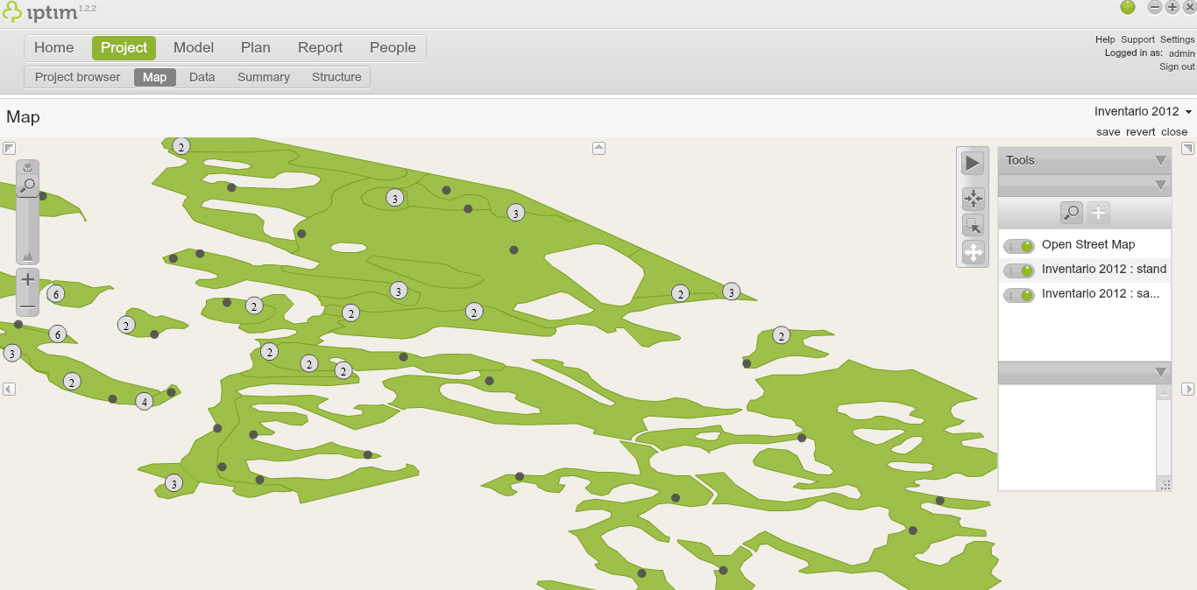Open the Model menu
Screen dimensions: 1197x590
(194, 47)
